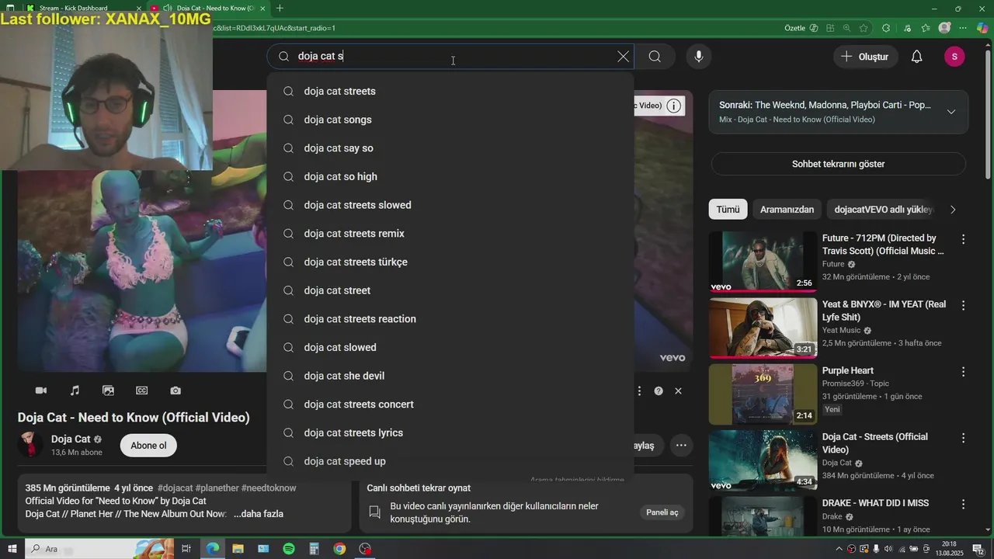994x559 pixels.
Task: Select "doja cat she devil" suggestion
Action: click(450, 376)
